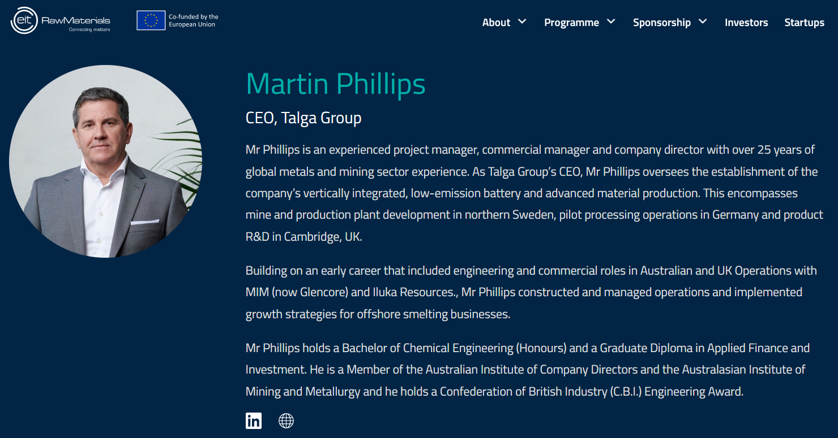Open the Programme menu label

[x=571, y=23]
